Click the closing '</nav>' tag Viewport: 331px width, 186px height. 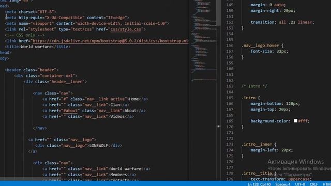coord(40,128)
